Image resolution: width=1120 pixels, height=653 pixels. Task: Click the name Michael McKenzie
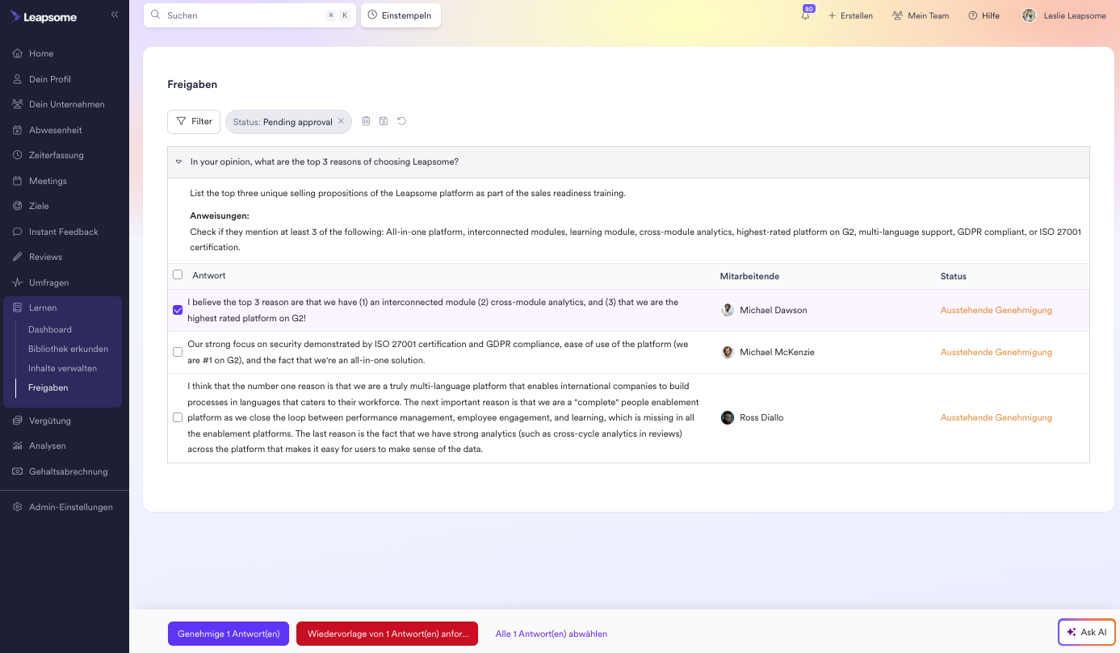pyautogui.click(x=777, y=352)
